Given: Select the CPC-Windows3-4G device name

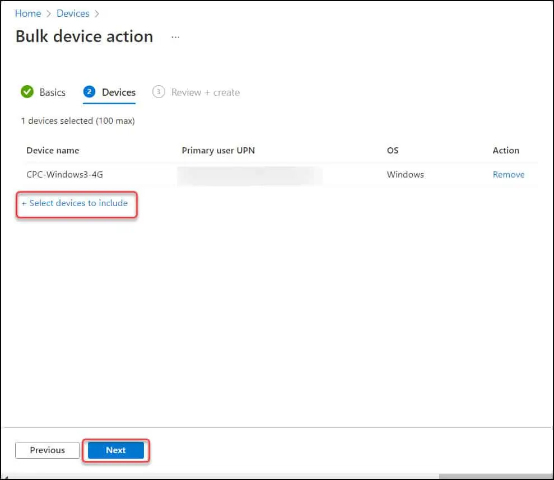Looking at the screenshot, I should 64,175.
